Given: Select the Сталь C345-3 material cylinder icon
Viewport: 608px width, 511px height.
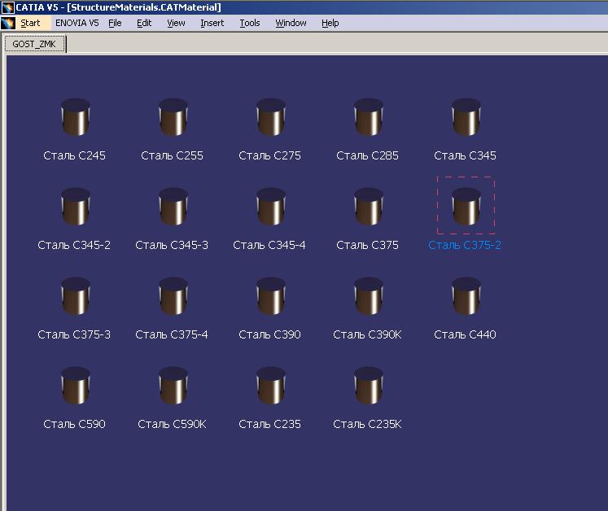Looking at the screenshot, I should pos(173,207).
